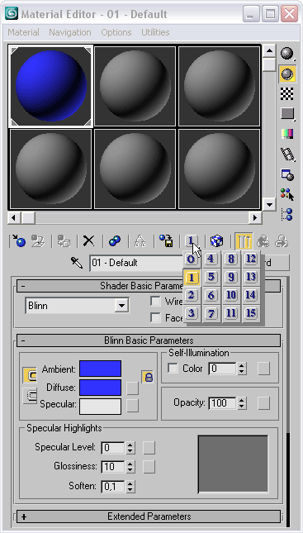Choose ID channel 15 in flyout
303x533 pixels.
[x=251, y=313]
